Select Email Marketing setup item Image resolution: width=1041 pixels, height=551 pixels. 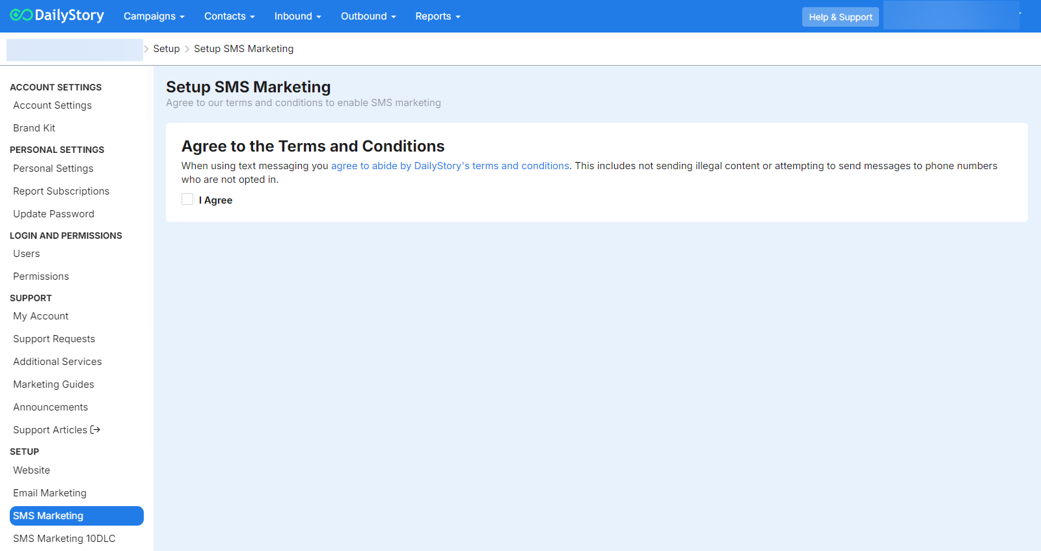tap(49, 493)
